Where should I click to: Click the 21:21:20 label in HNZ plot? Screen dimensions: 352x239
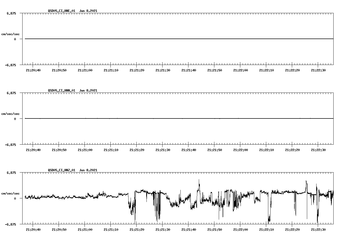(x=137, y=229)
